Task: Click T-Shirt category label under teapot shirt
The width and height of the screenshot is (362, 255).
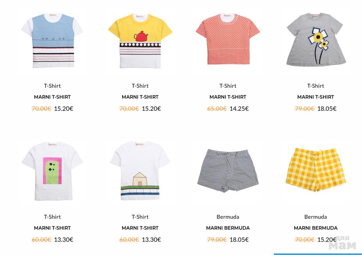Action: click(140, 86)
